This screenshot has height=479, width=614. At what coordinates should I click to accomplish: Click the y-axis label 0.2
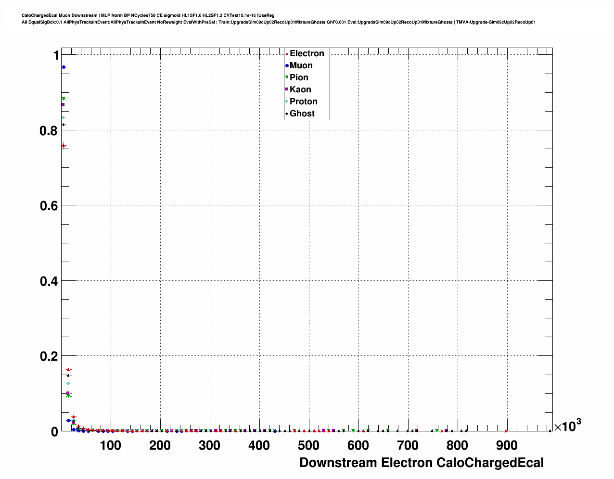click(x=49, y=356)
